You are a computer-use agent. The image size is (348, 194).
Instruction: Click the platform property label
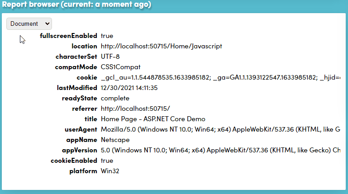click(83, 171)
